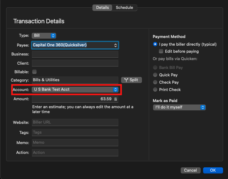The height and width of the screenshot is (179, 228).
Task: Click the Website Biller URL field
Action: click(75, 122)
